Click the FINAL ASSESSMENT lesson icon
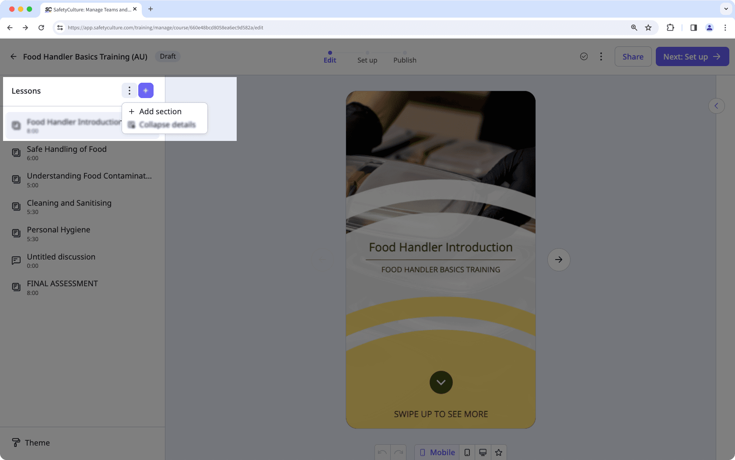The height and width of the screenshot is (460, 735). pos(16,287)
